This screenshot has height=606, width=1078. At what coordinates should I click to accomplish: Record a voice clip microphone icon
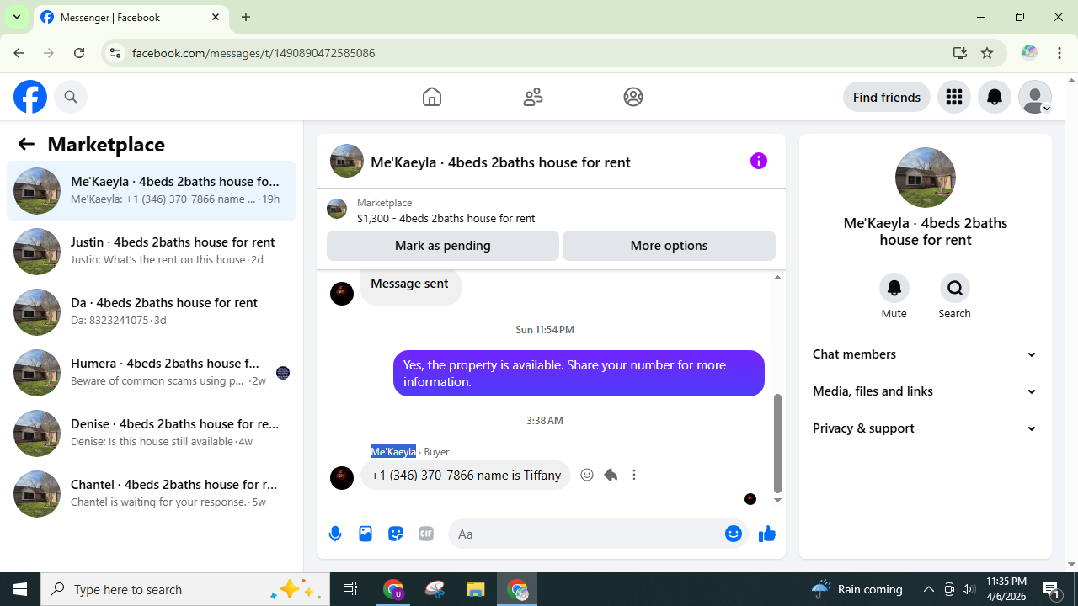(335, 534)
